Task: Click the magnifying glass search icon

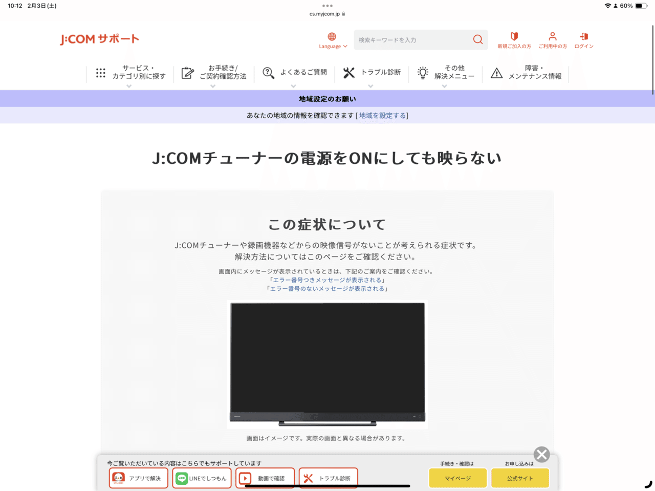Action: click(478, 39)
